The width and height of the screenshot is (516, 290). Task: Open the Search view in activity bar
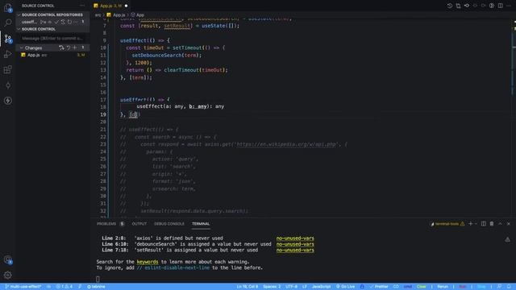[x=7, y=23]
